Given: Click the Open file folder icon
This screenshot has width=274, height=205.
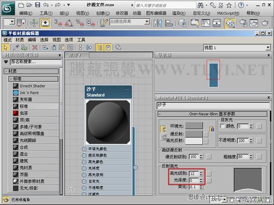Looking at the screenshot, I should pyautogui.click(x=29, y=5).
